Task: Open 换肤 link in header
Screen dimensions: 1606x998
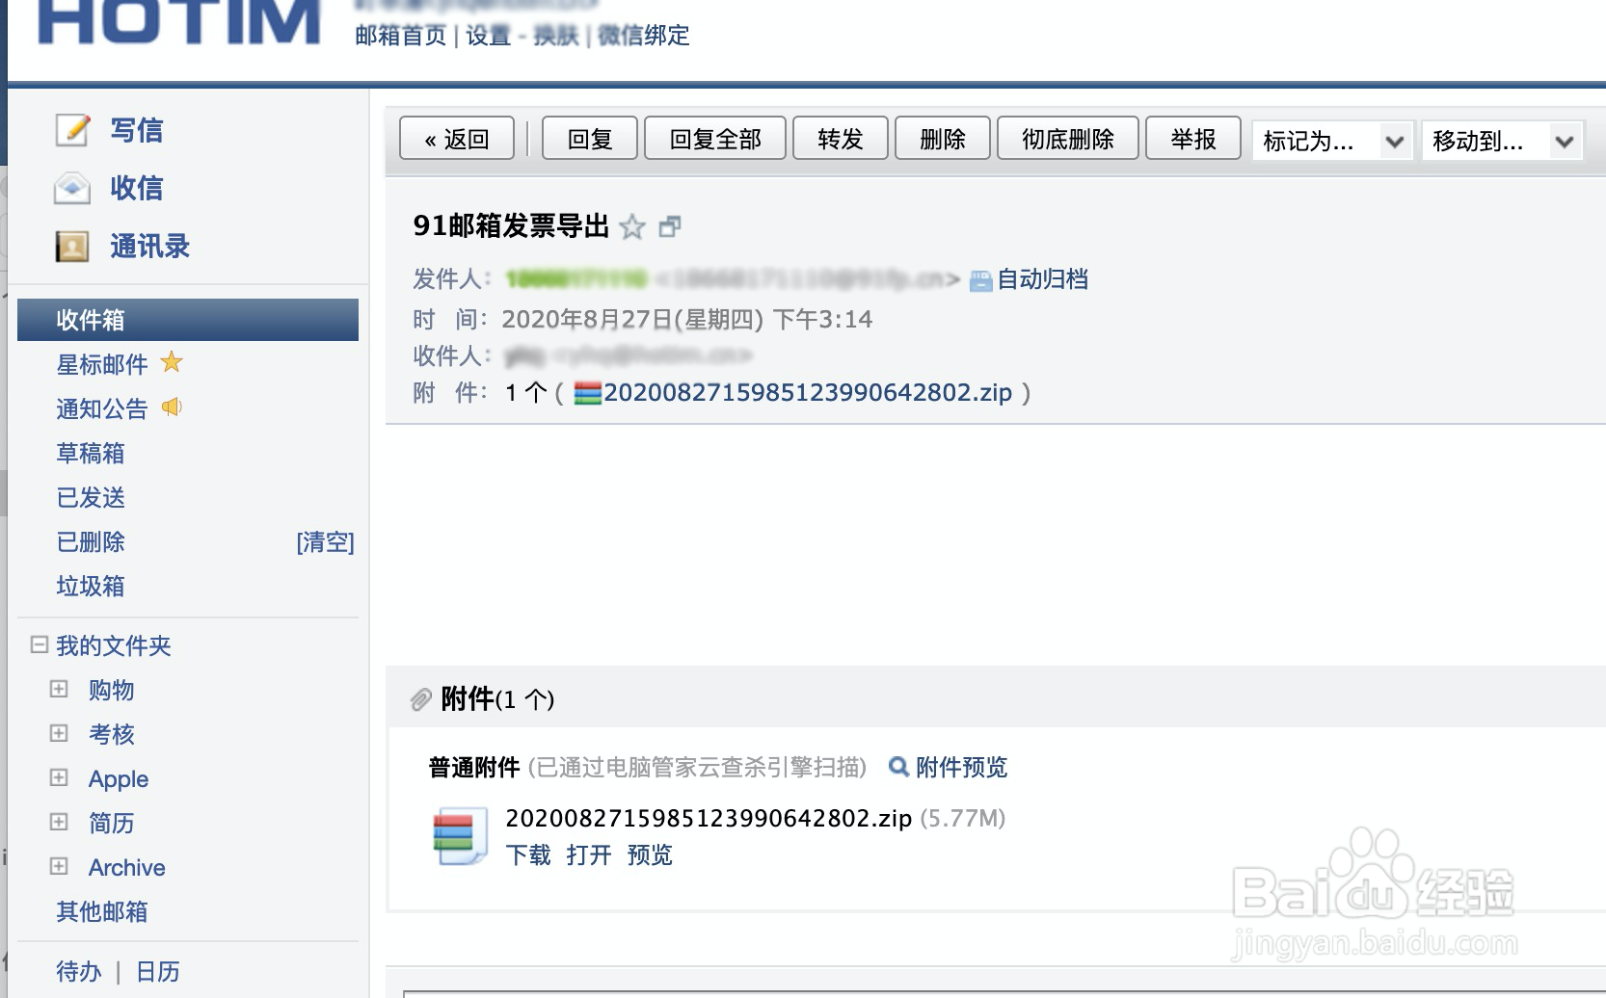Action: (x=556, y=36)
